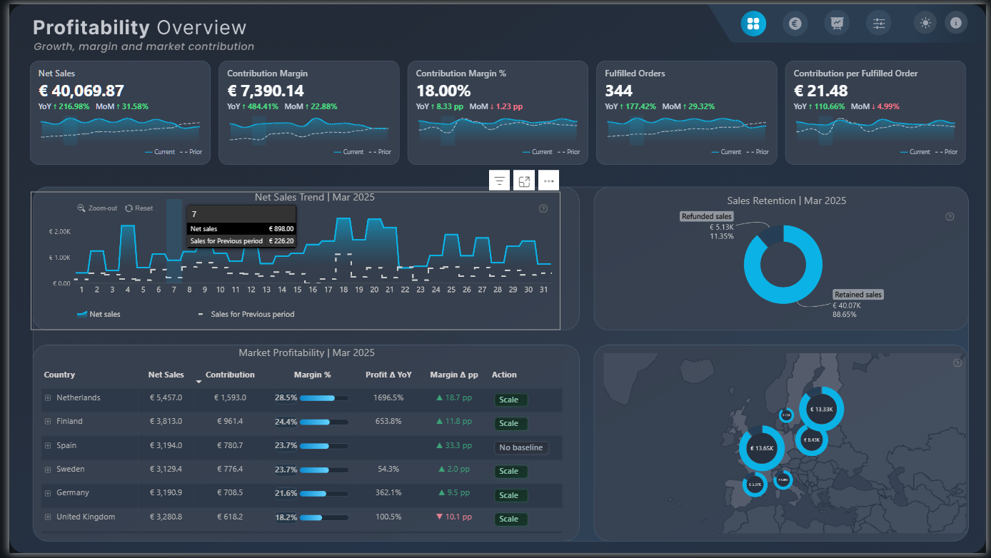Expand the Finland row
The image size is (991, 558).
point(48,422)
